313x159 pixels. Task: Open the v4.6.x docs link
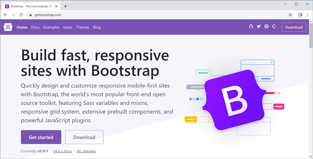[x=62, y=151]
